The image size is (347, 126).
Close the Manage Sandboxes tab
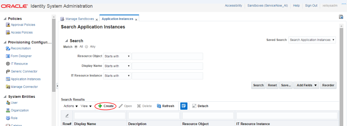97,20
